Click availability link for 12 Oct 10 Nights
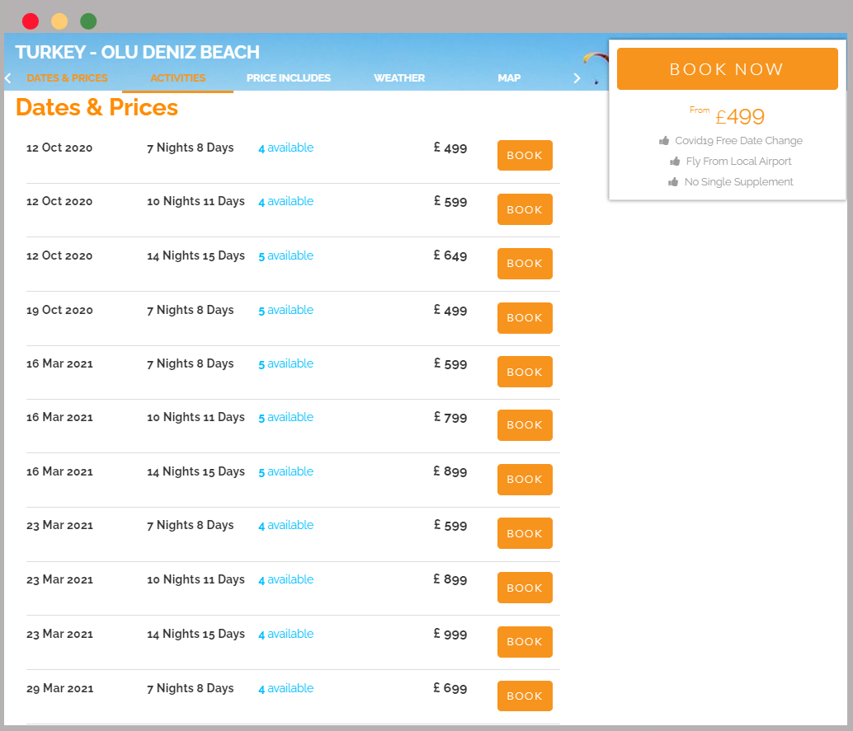Image resolution: width=853 pixels, height=731 pixels. (285, 202)
